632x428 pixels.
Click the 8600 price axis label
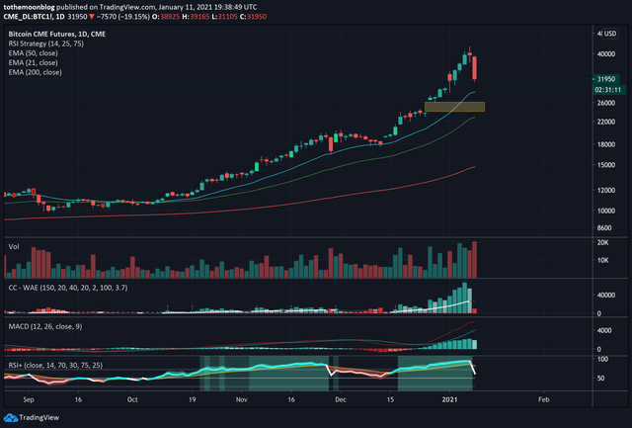(604, 228)
